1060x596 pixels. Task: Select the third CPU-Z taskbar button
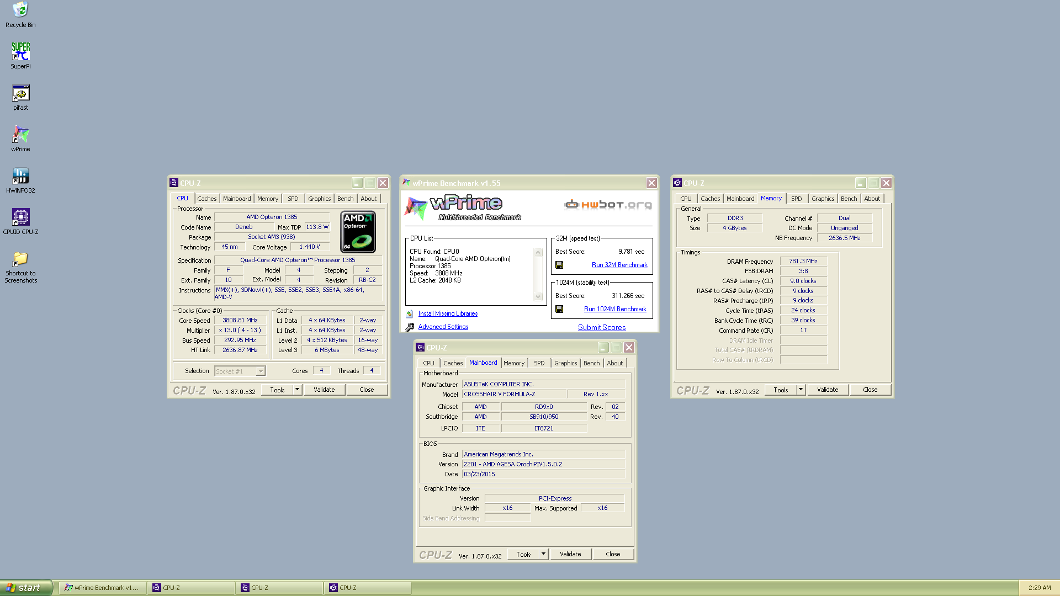point(368,588)
